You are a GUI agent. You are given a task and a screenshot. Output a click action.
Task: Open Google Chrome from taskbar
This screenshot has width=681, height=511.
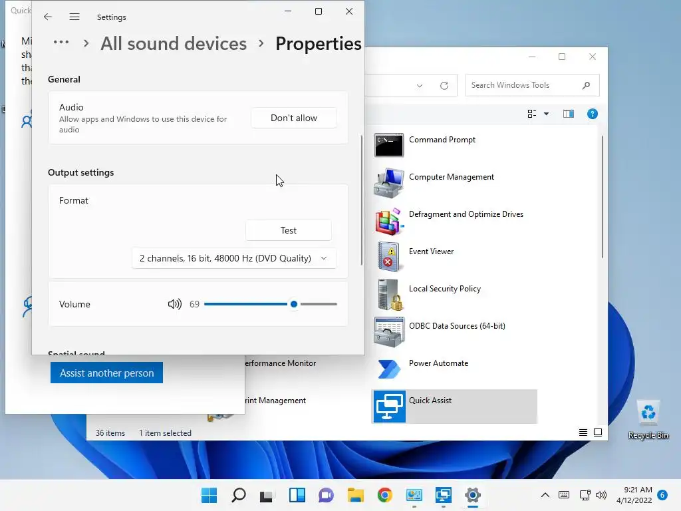[x=385, y=495]
